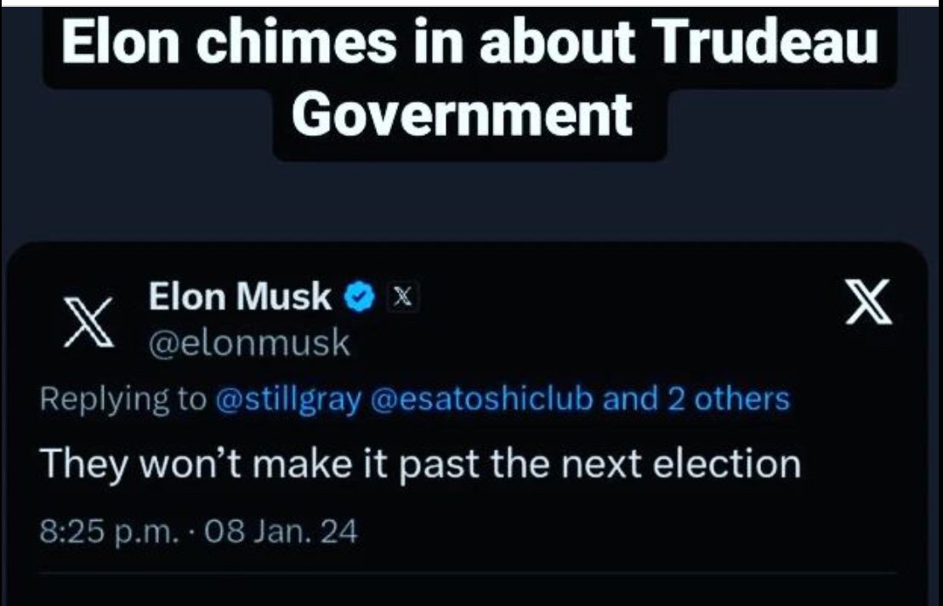Select the "Government" caption line
The width and height of the screenshot is (943, 606).
[462, 114]
